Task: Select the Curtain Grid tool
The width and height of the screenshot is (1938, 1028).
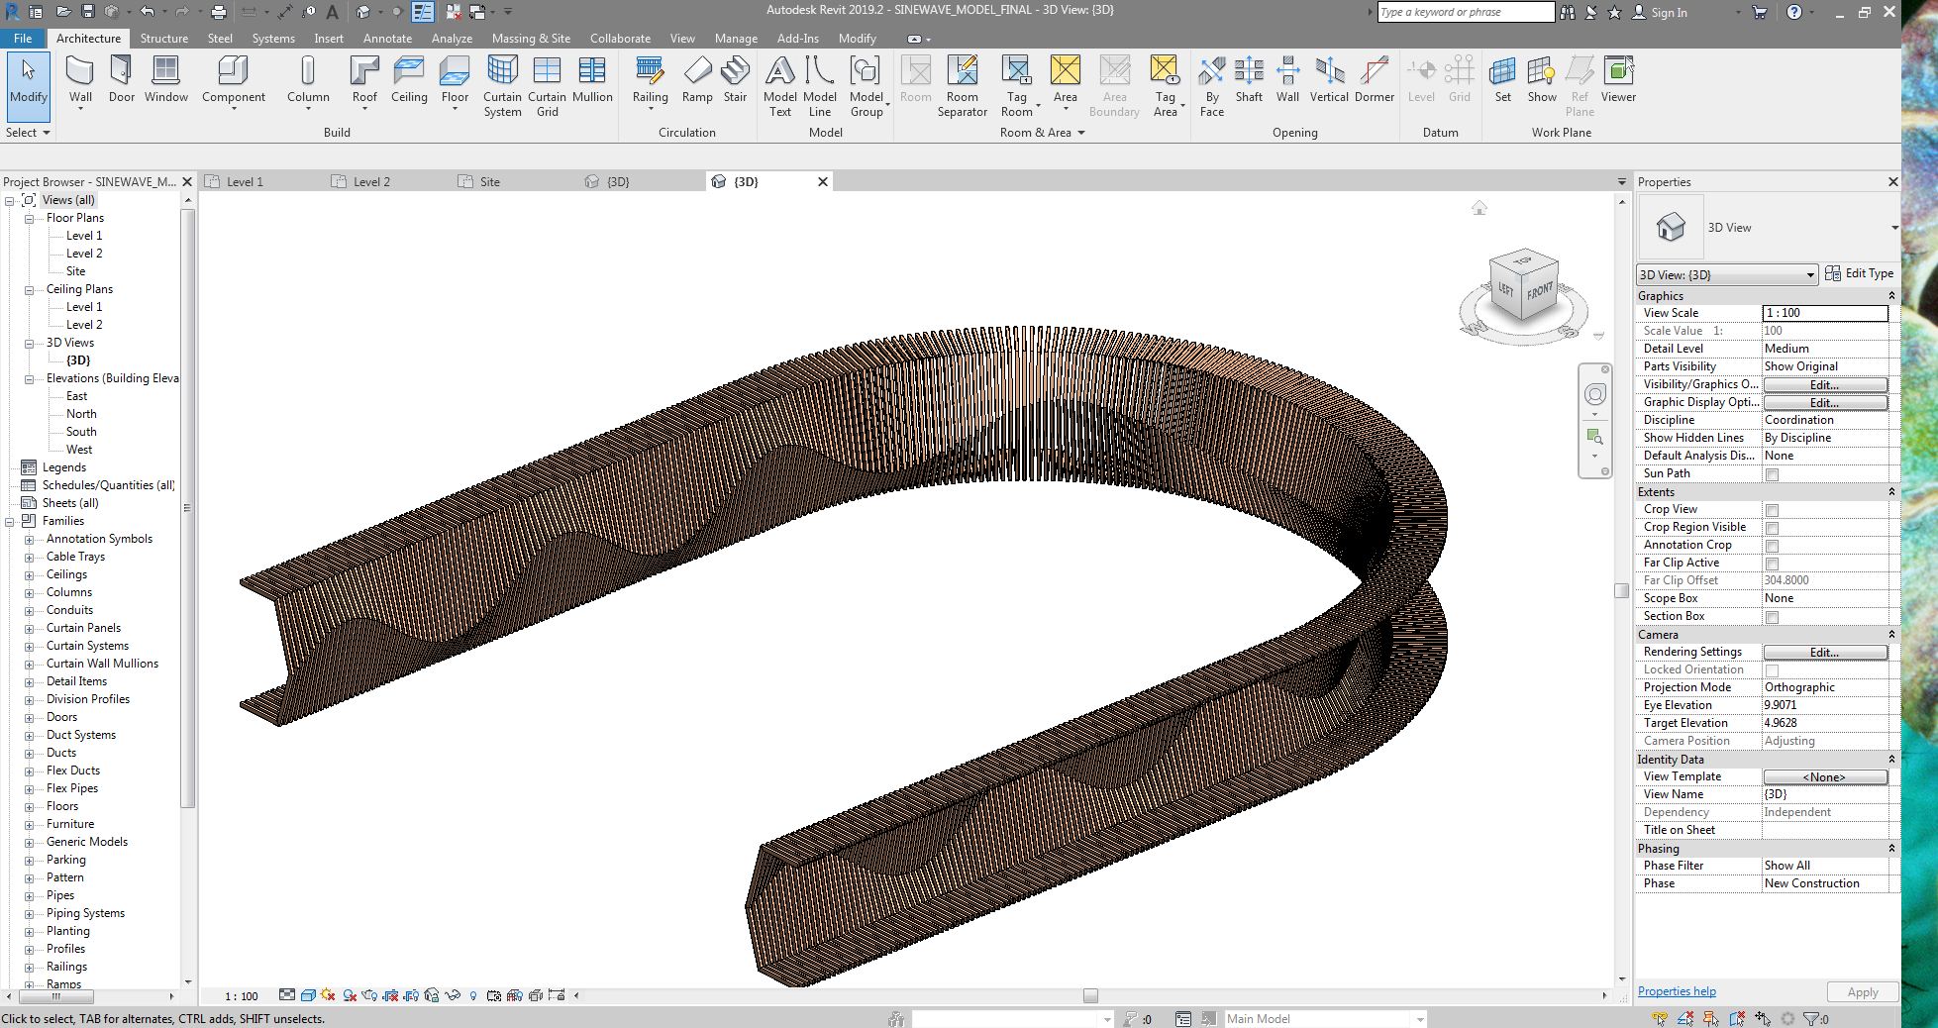Action: coord(547,84)
